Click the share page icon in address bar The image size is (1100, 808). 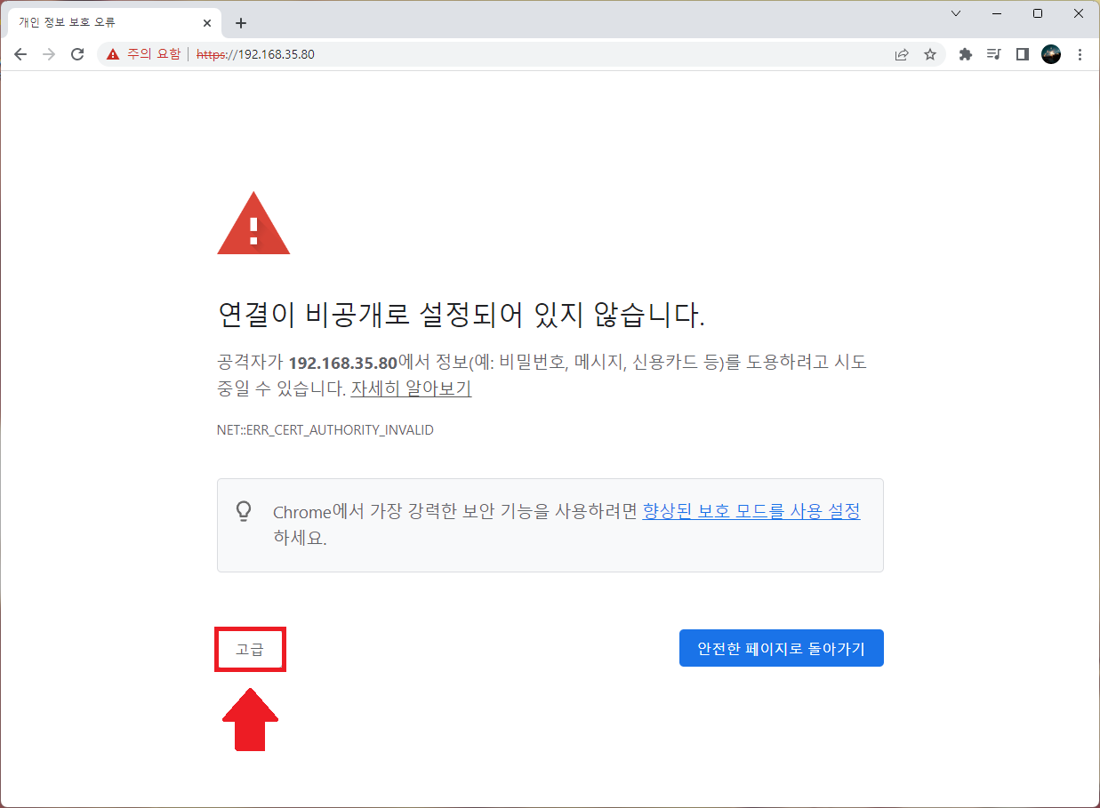point(902,54)
